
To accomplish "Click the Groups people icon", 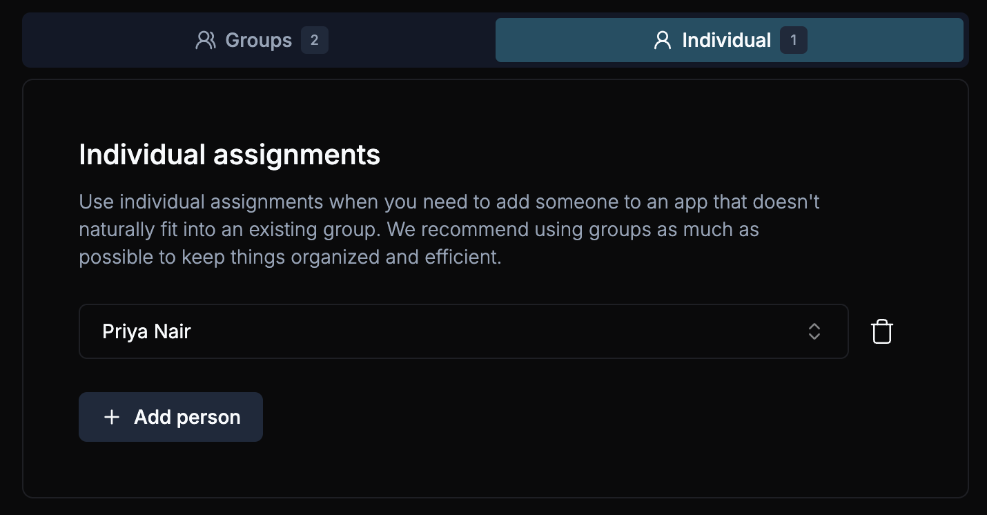I will [x=205, y=40].
